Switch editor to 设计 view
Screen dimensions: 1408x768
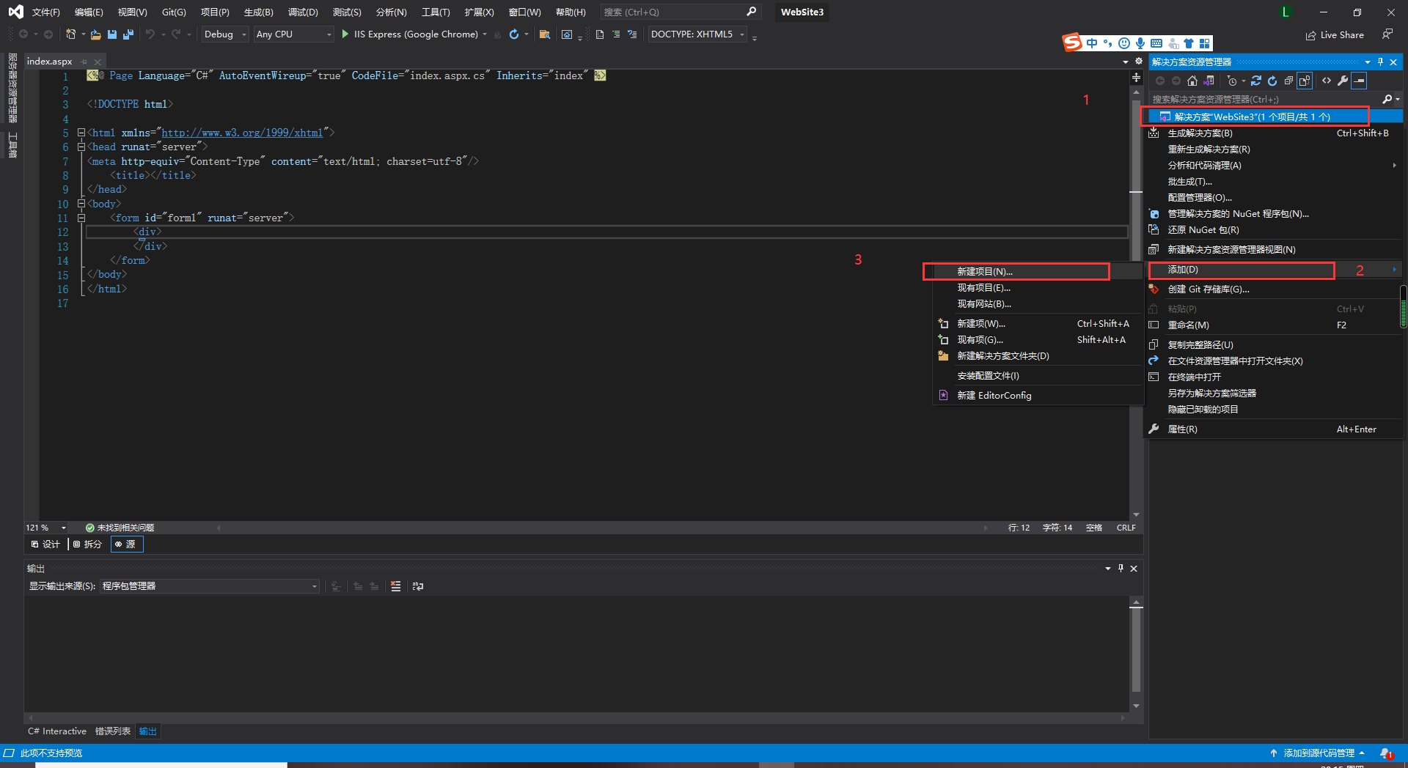pyautogui.click(x=45, y=544)
